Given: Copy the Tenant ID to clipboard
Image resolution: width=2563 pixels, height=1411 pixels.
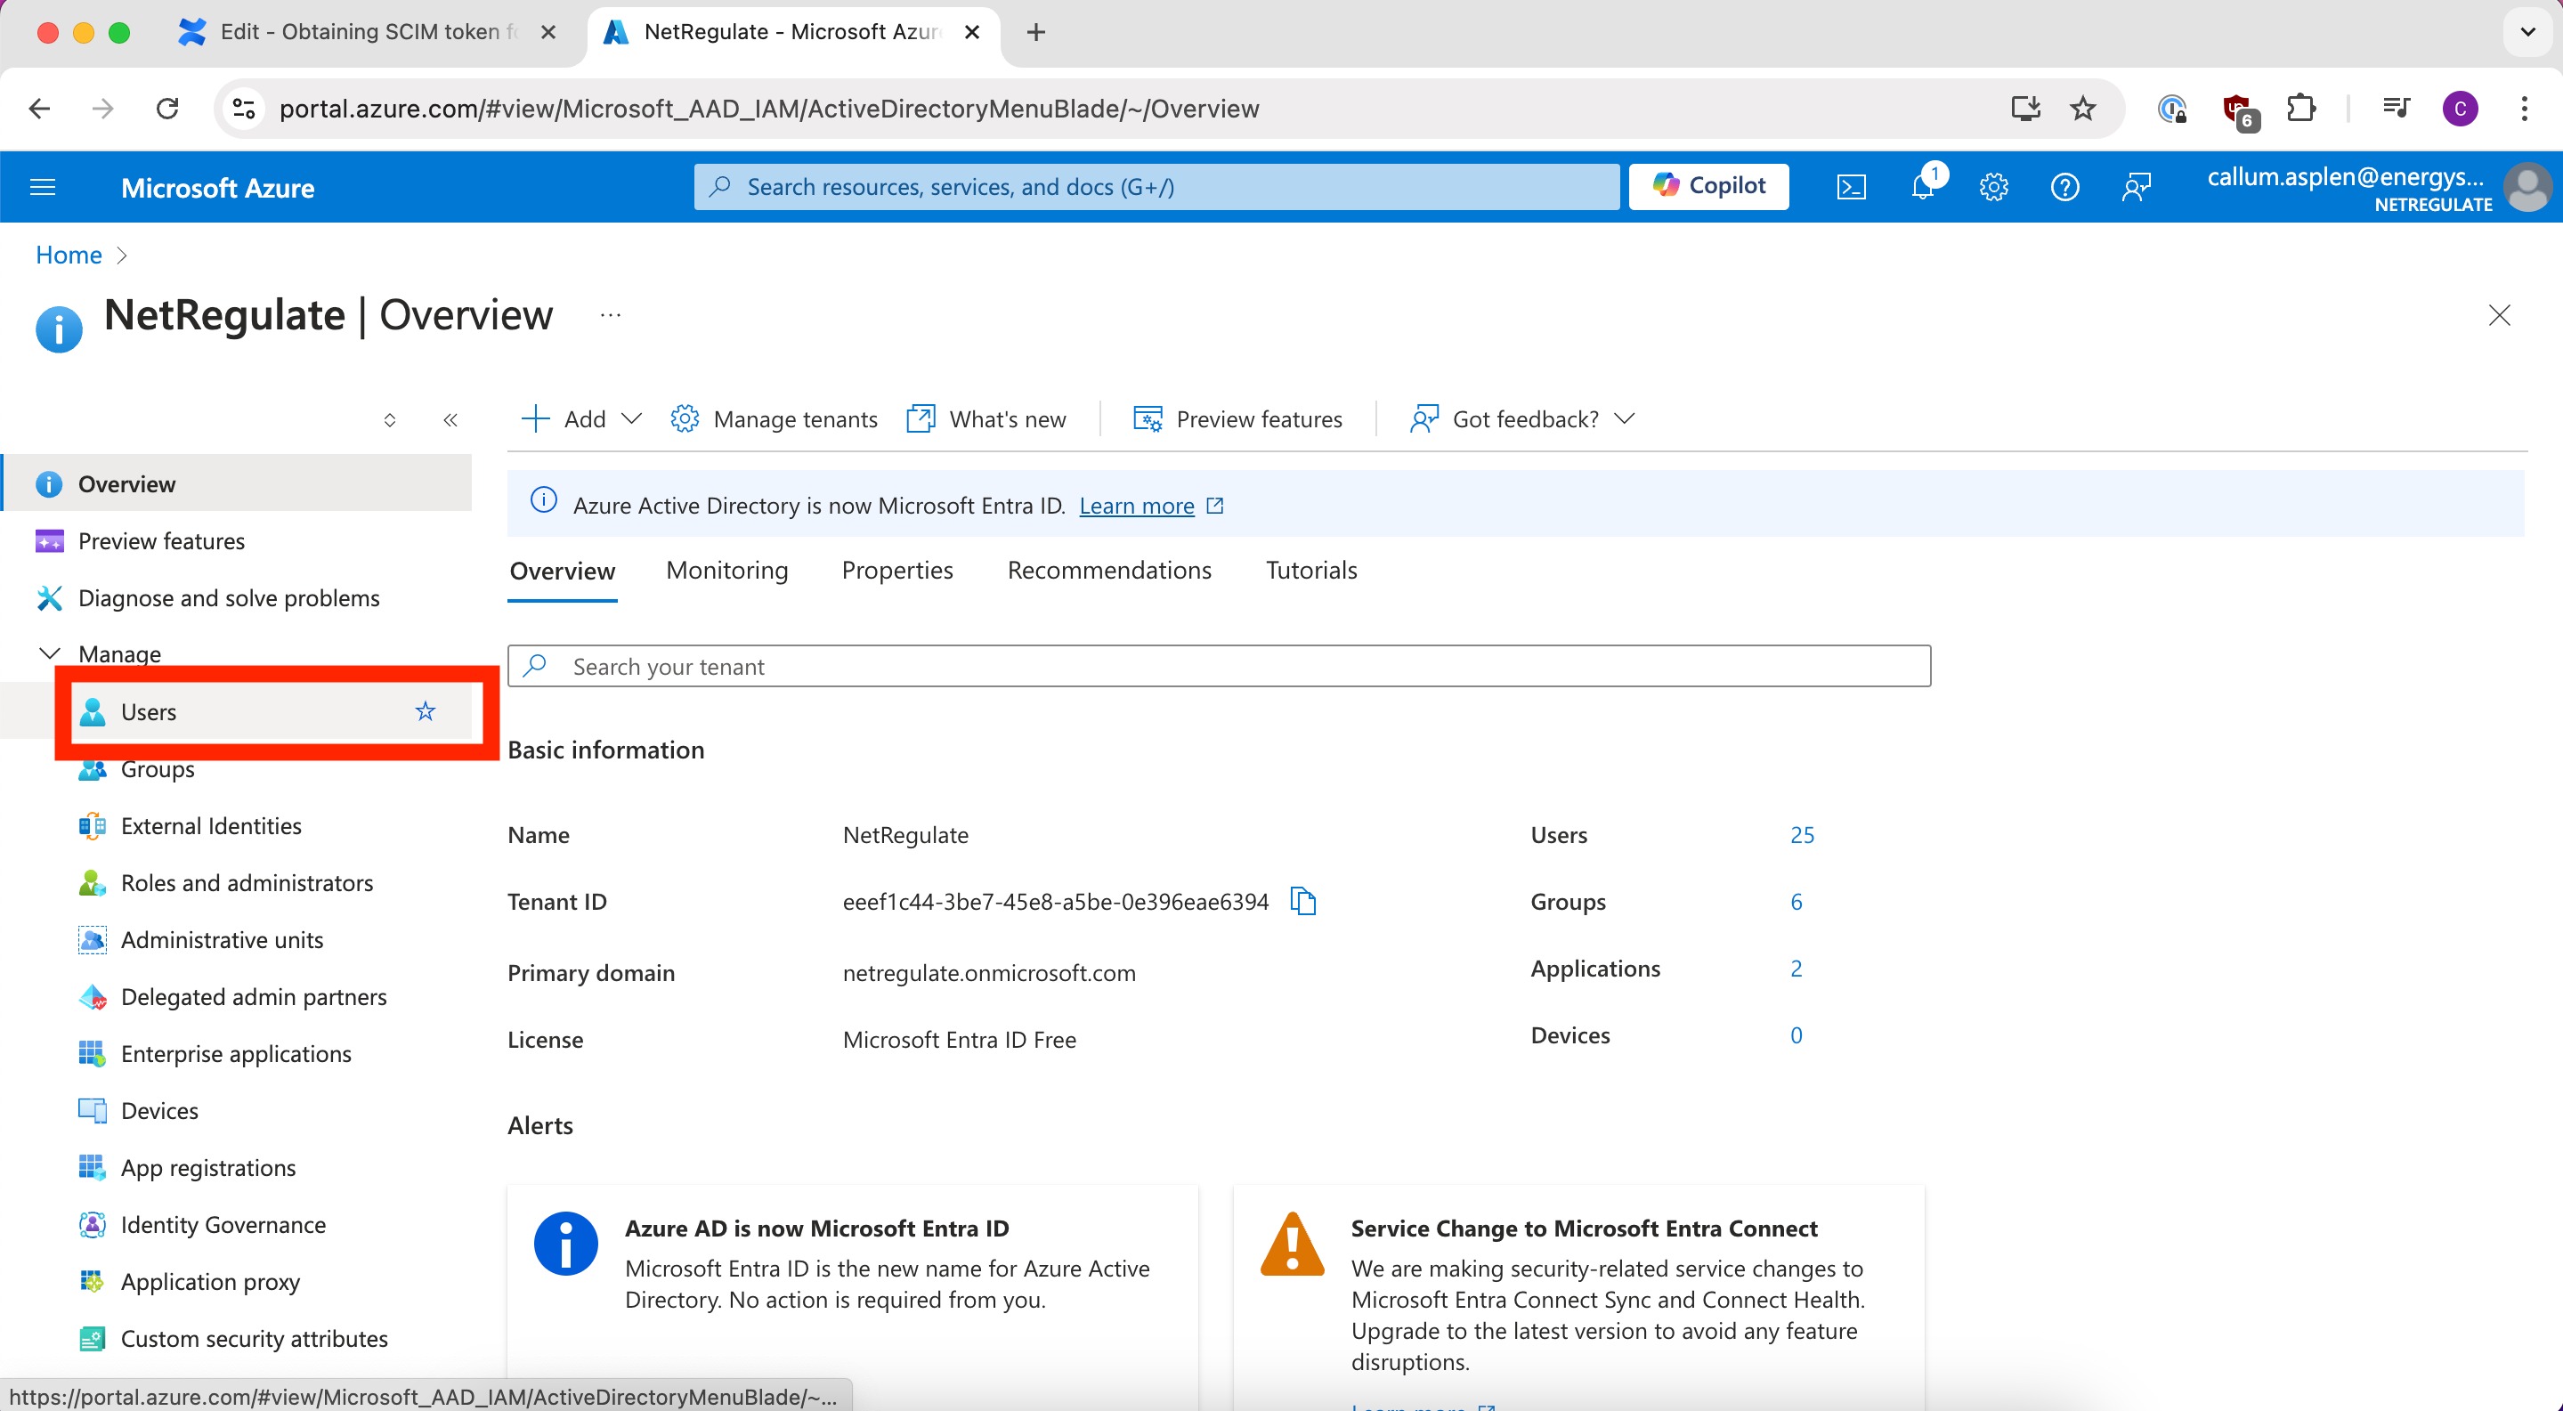Looking at the screenshot, I should tap(1302, 902).
